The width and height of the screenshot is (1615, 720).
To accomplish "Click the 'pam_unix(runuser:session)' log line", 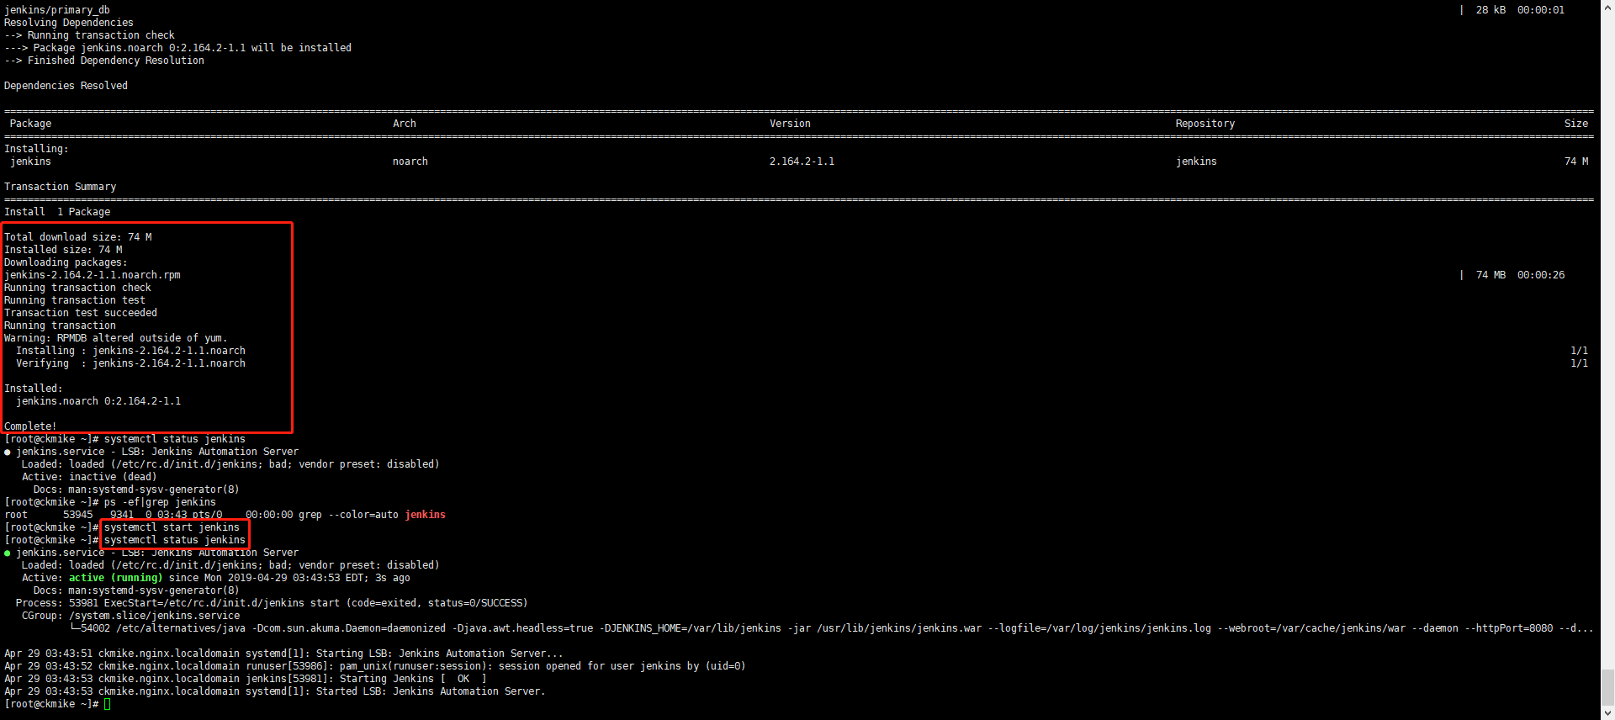I will [375, 666].
